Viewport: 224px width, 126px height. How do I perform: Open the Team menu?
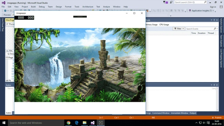[x=50, y=7]
